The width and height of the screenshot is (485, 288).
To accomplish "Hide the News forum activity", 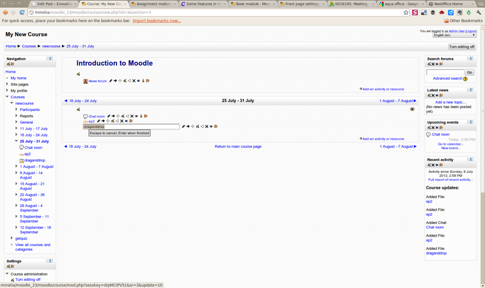I will [x=138, y=81].
